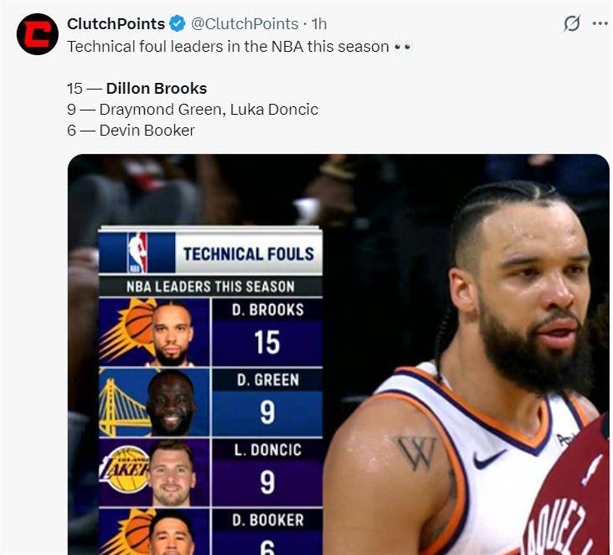Click the @ClutchPoints handle
The height and width of the screenshot is (555, 613).
click(x=244, y=24)
